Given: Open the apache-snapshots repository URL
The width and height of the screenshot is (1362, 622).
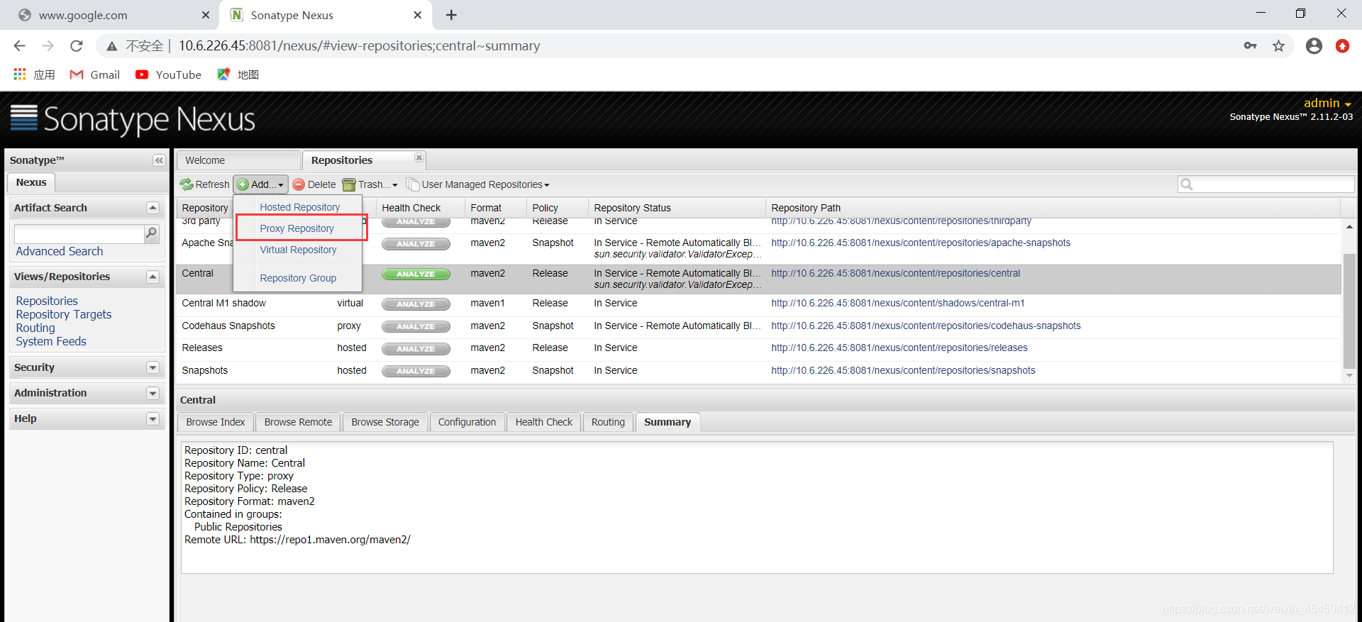Looking at the screenshot, I should tap(921, 243).
